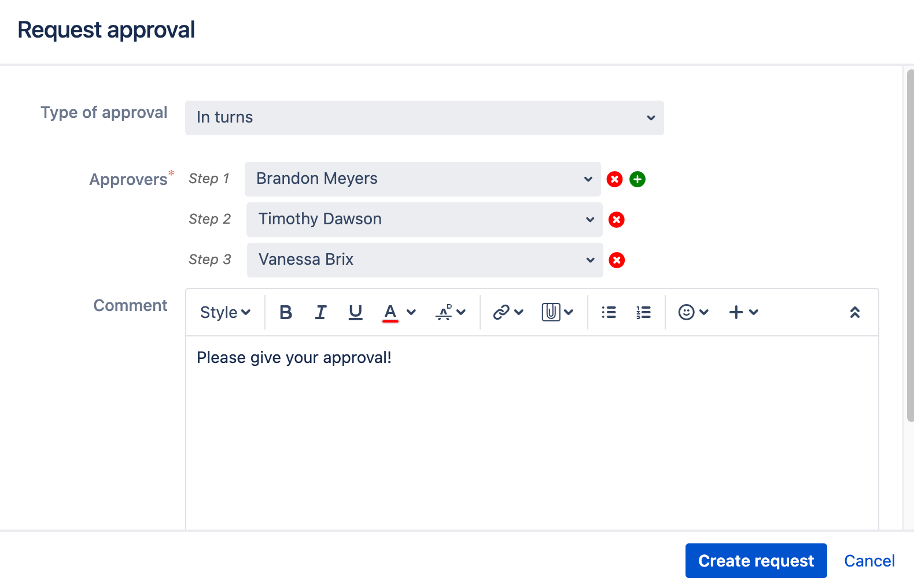This screenshot has height=585, width=914.
Task: Add another approver step with green plus
Action: pyautogui.click(x=637, y=179)
